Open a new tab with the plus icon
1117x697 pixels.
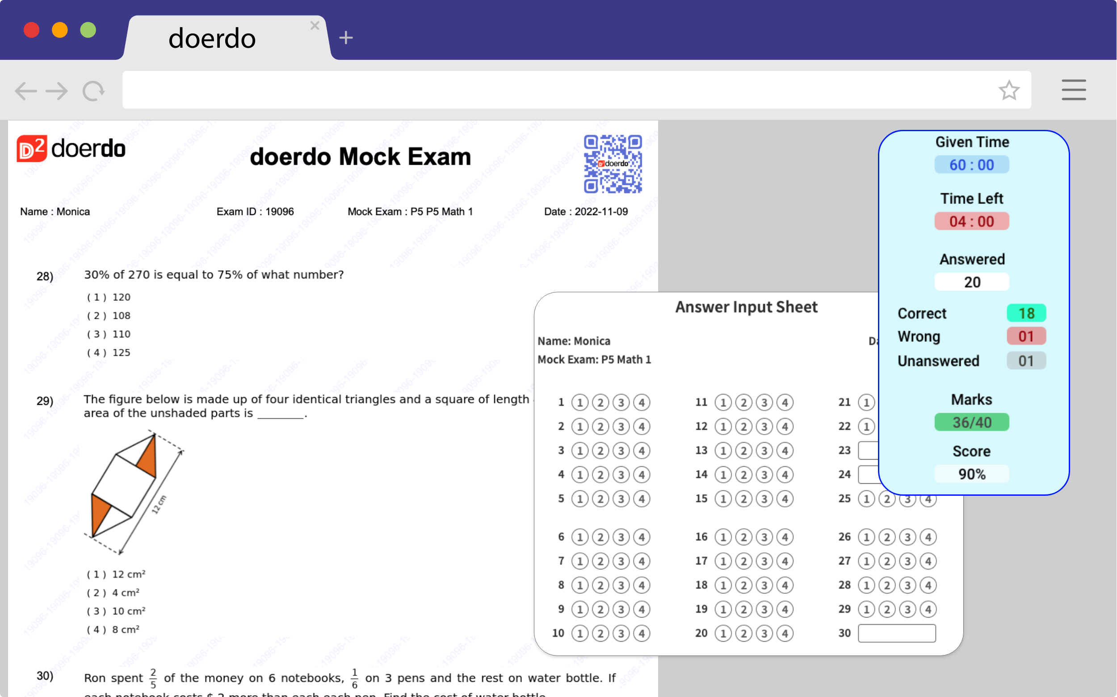pyautogui.click(x=346, y=37)
